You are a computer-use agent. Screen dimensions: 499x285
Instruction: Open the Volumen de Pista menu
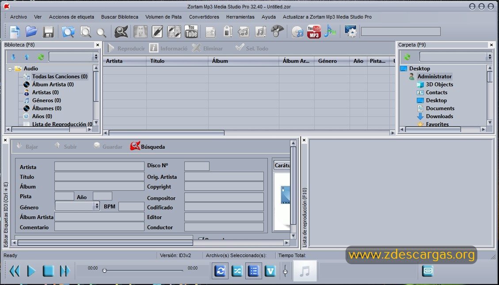pos(164,17)
